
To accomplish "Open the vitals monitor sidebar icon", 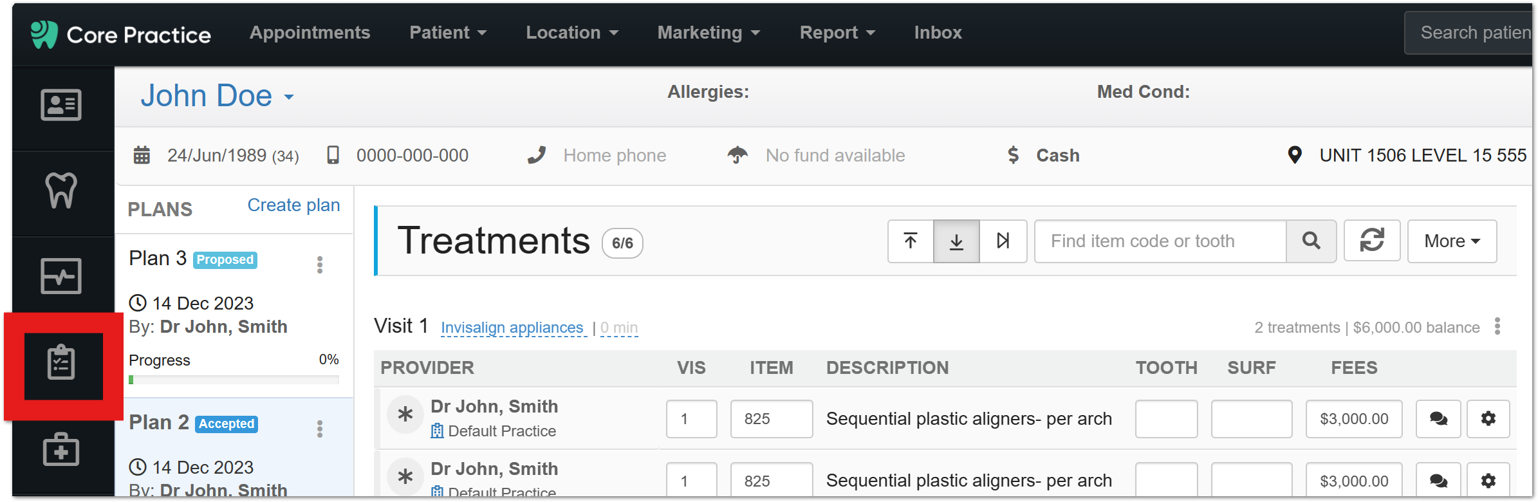I will coord(61,276).
